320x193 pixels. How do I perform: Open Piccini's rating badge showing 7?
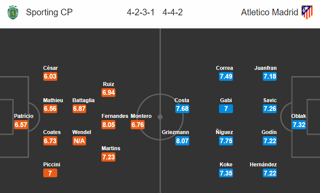coord(50,173)
